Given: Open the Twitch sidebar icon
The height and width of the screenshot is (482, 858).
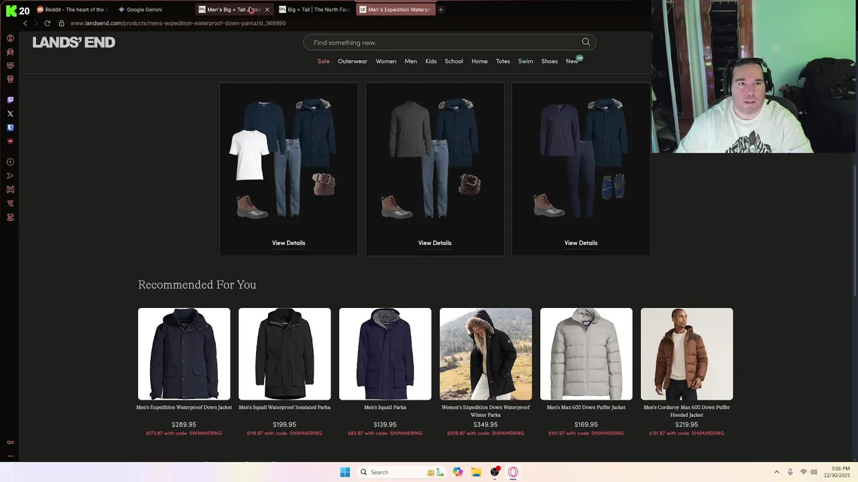Looking at the screenshot, I should click(10, 100).
